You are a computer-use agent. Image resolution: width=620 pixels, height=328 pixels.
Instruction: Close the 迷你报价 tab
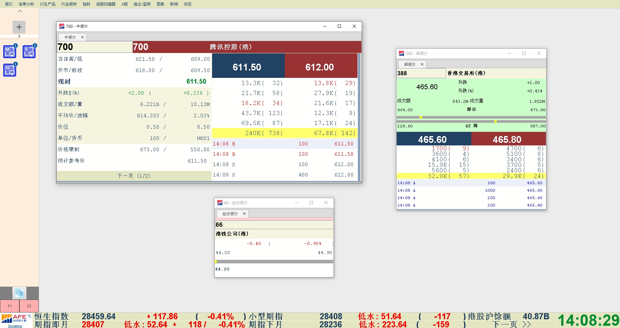pyautogui.click(x=244, y=214)
